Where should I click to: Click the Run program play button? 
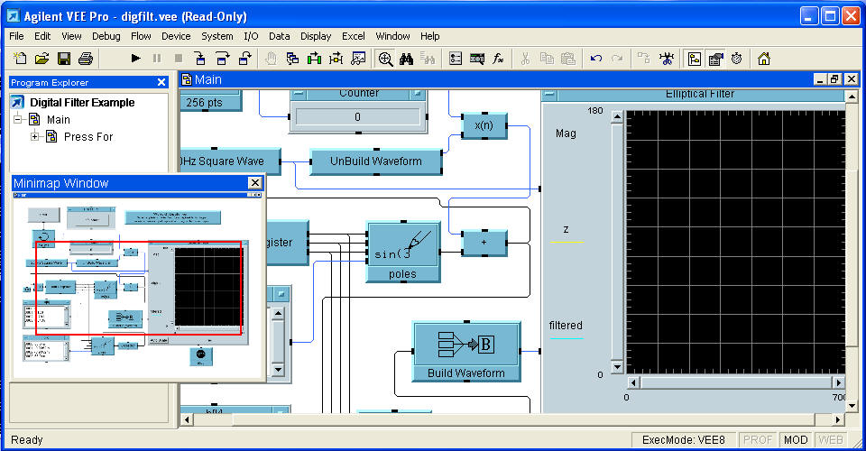point(135,59)
